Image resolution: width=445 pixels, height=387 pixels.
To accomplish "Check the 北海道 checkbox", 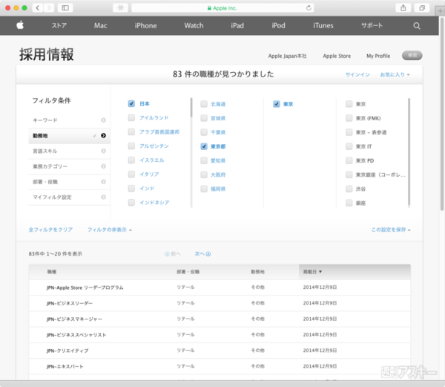I will (x=204, y=104).
